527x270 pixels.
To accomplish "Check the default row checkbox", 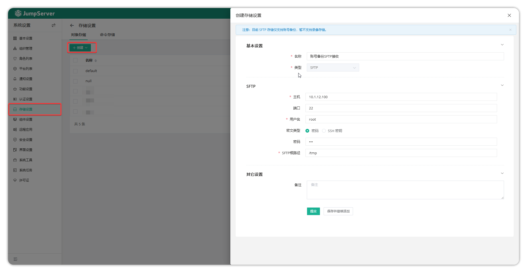I will tap(75, 71).
